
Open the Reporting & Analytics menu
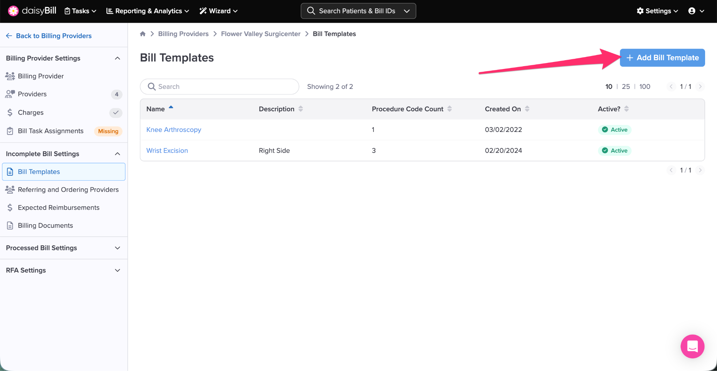click(x=148, y=11)
